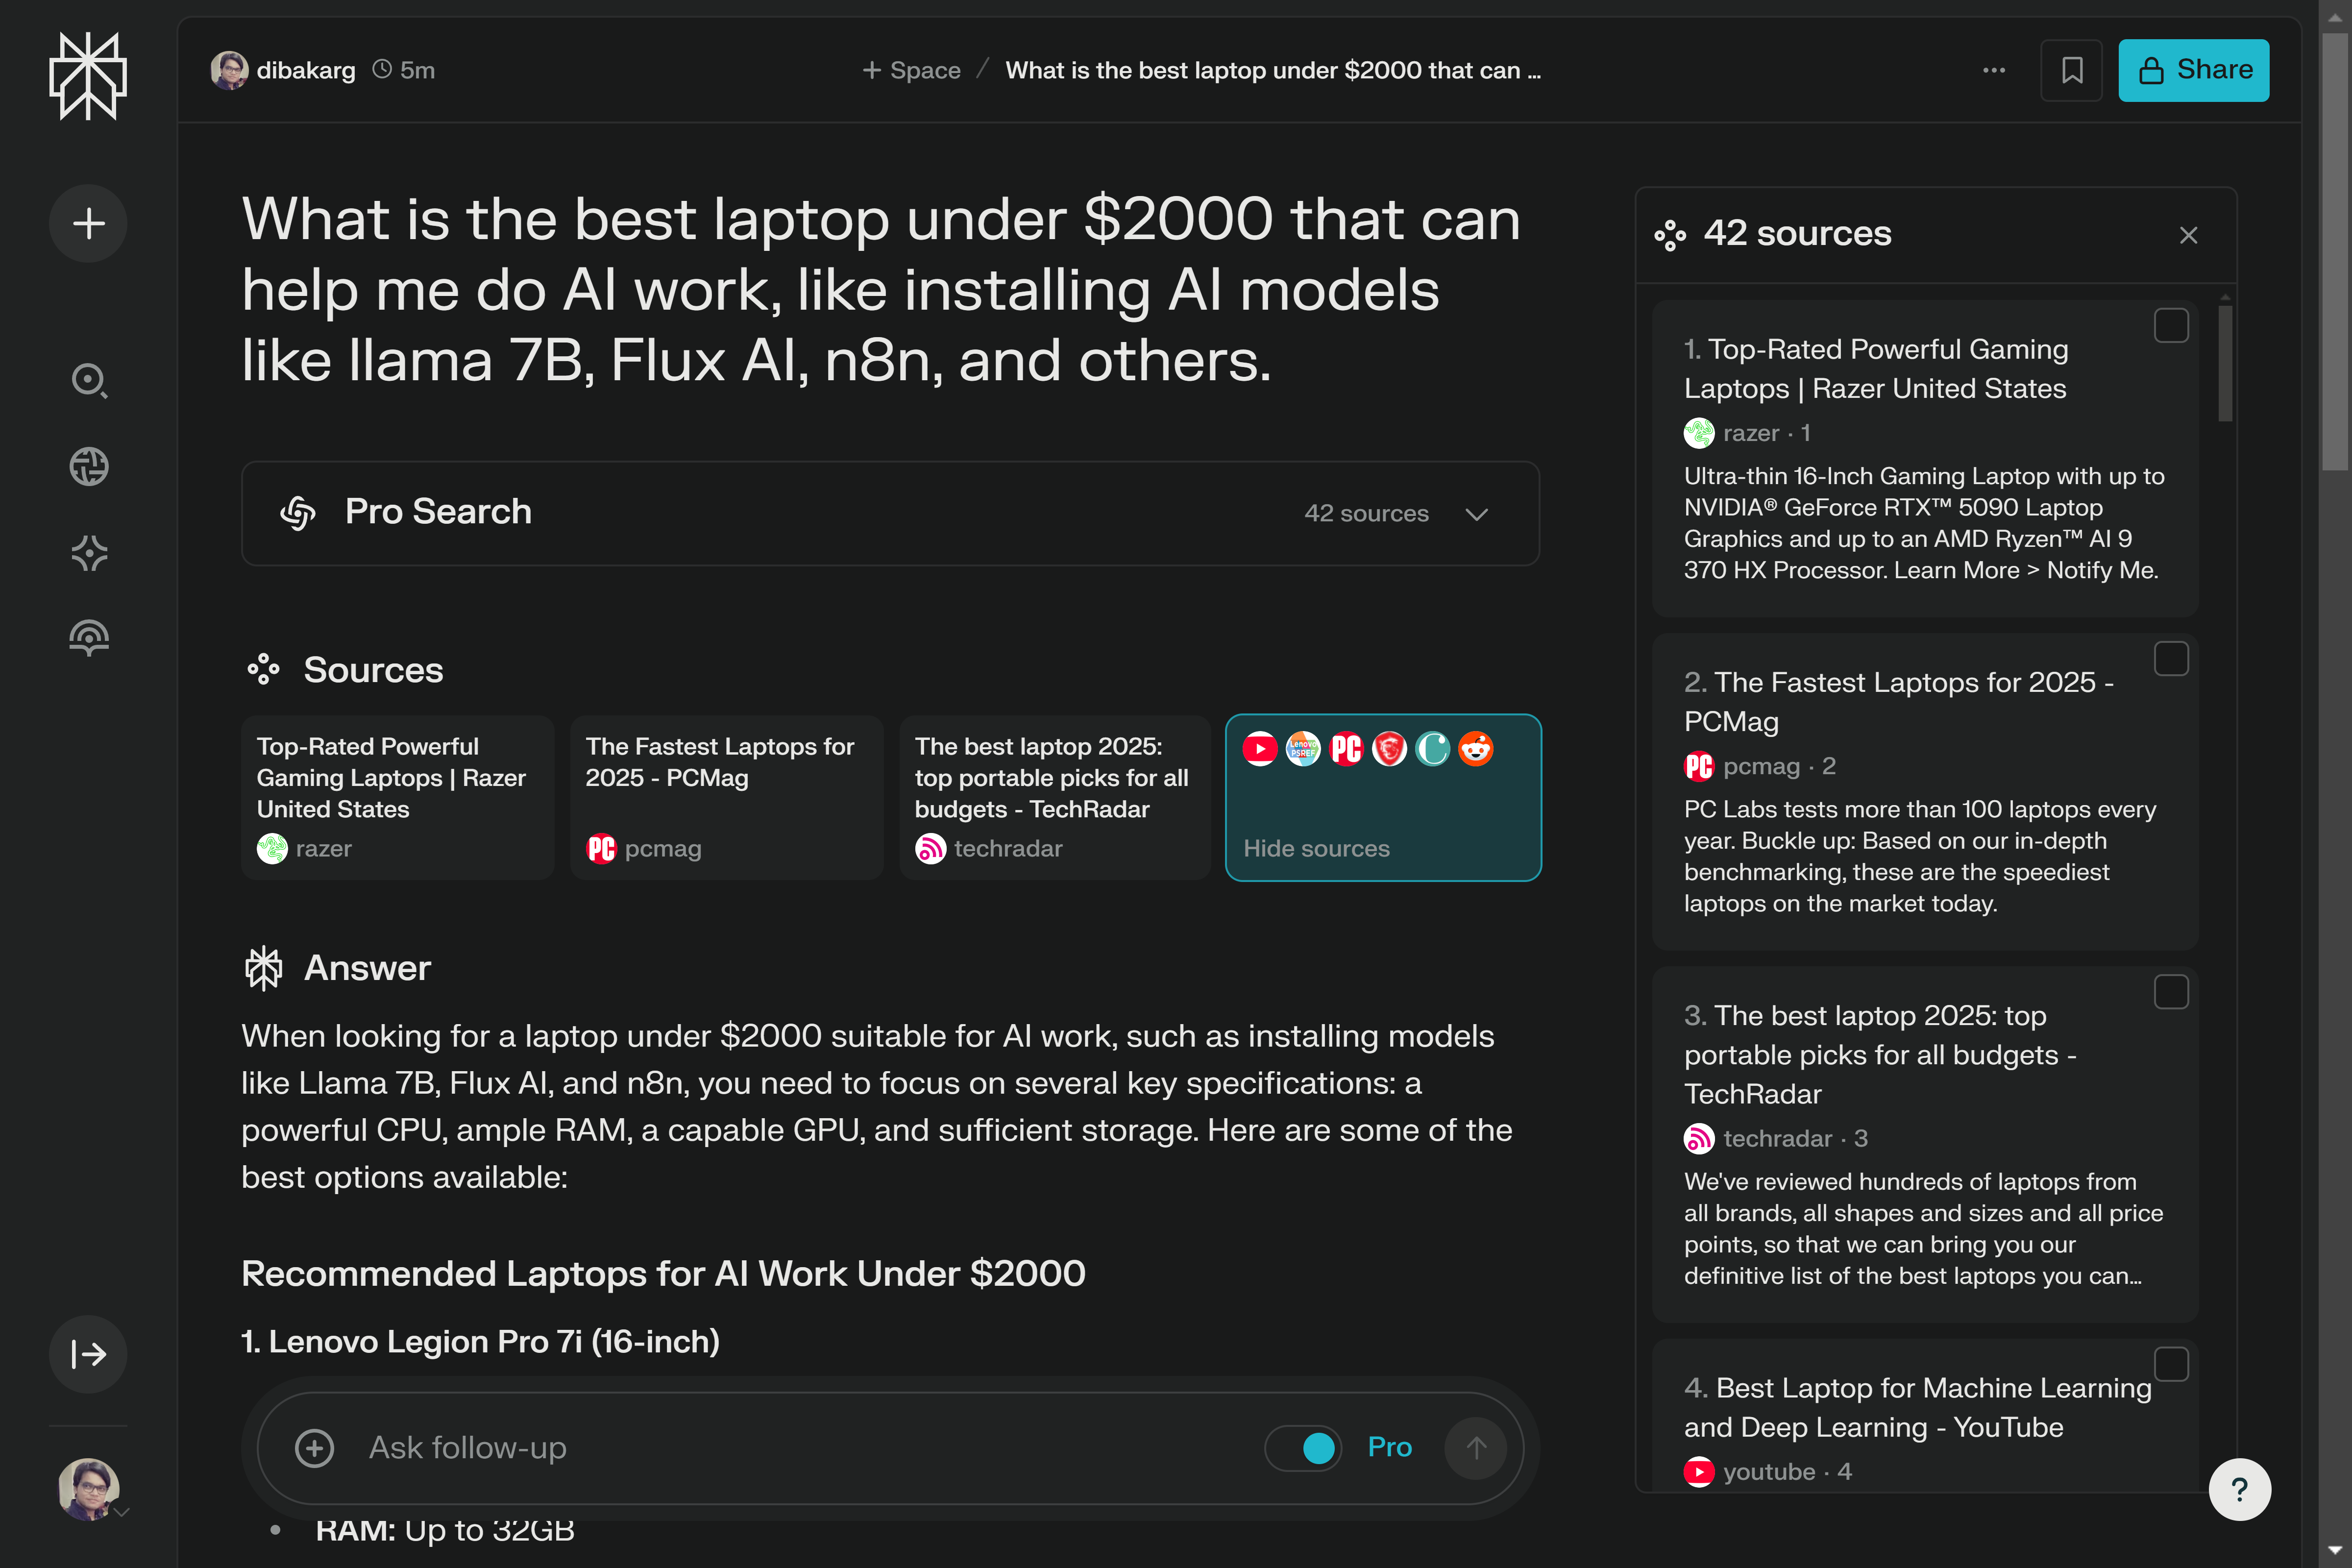Expand sidebar with arrow icon
This screenshot has width=2352, height=1568.
[x=88, y=1354]
